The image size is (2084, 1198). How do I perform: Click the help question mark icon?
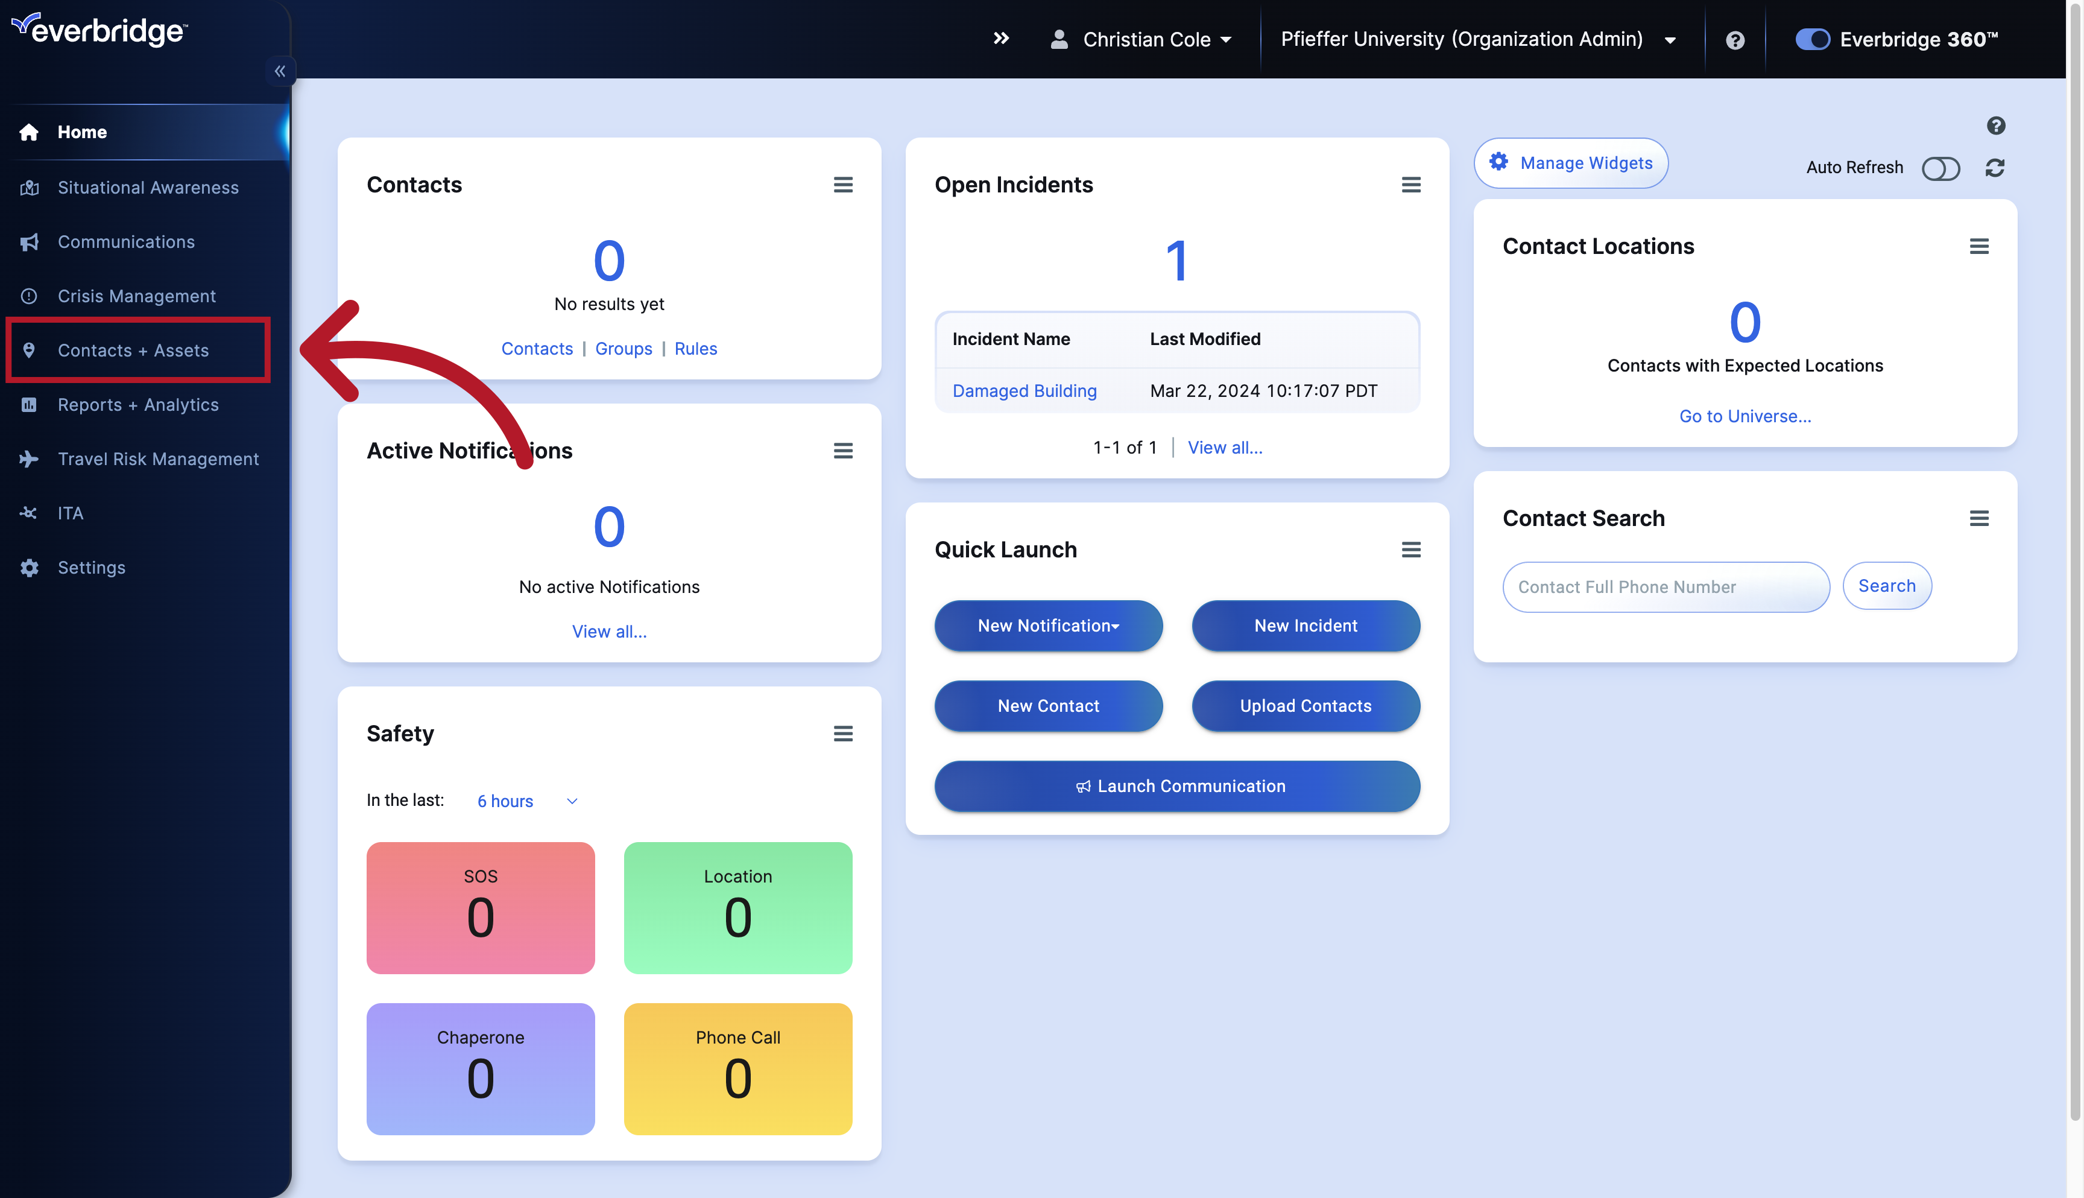[x=1734, y=39]
